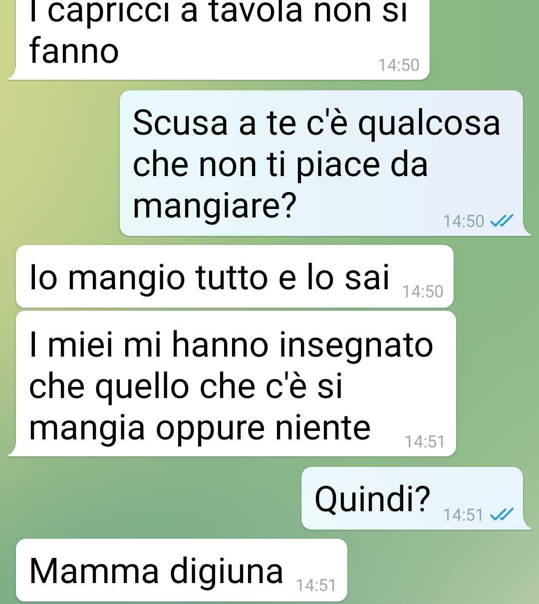Viewport: 539px width, 604px height.
Task: Tap the read receipt checkmarks on "Scusa a te" message
Action: (502, 220)
